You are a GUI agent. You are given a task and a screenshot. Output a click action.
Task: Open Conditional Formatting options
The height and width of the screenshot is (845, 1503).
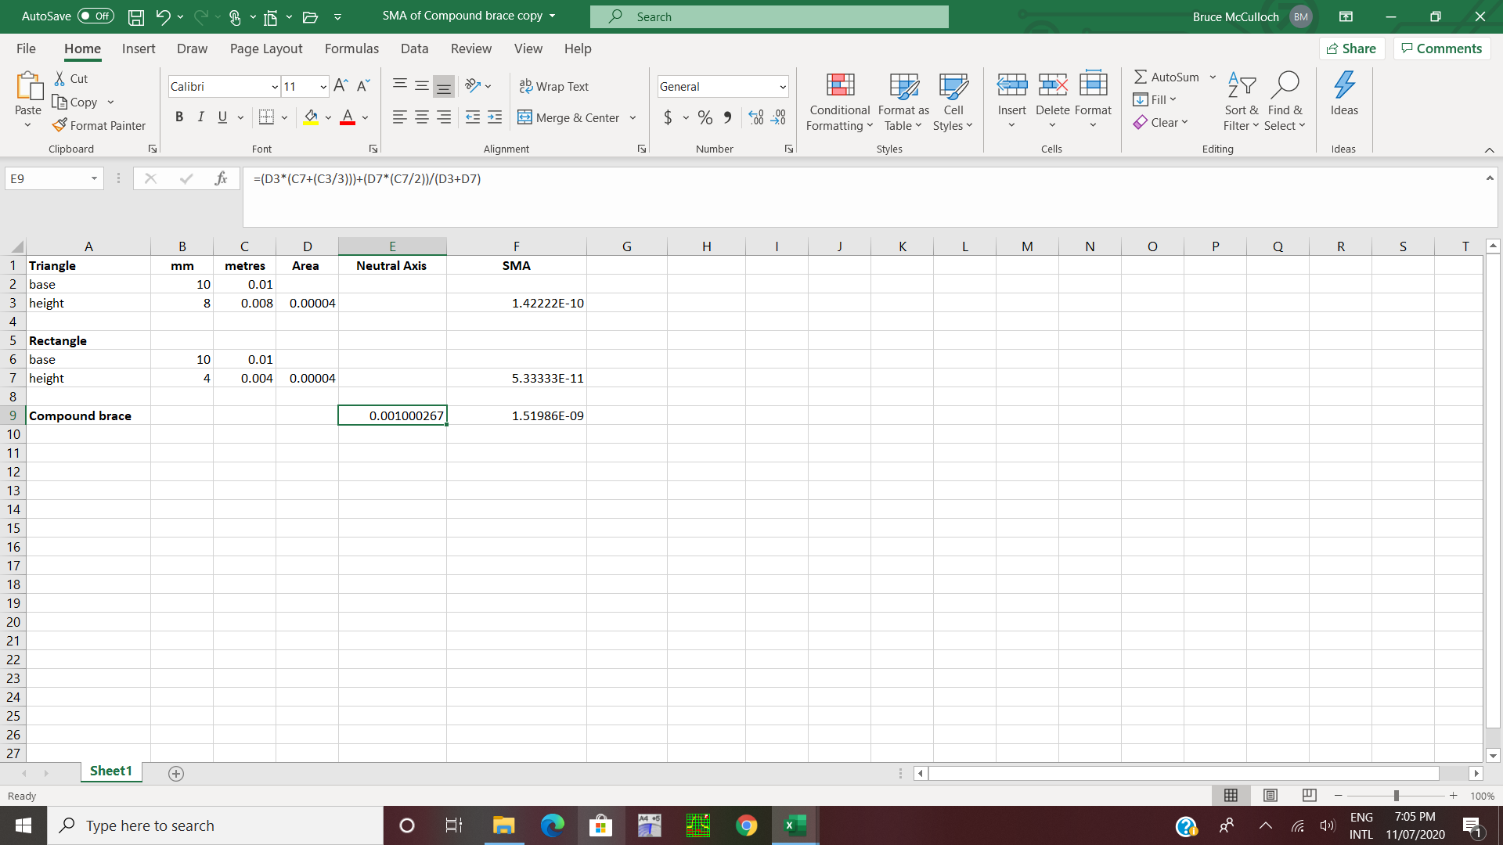click(x=839, y=102)
